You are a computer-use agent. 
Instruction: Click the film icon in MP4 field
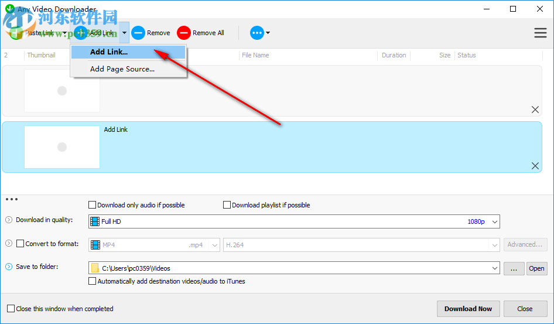click(x=95, y=245)
